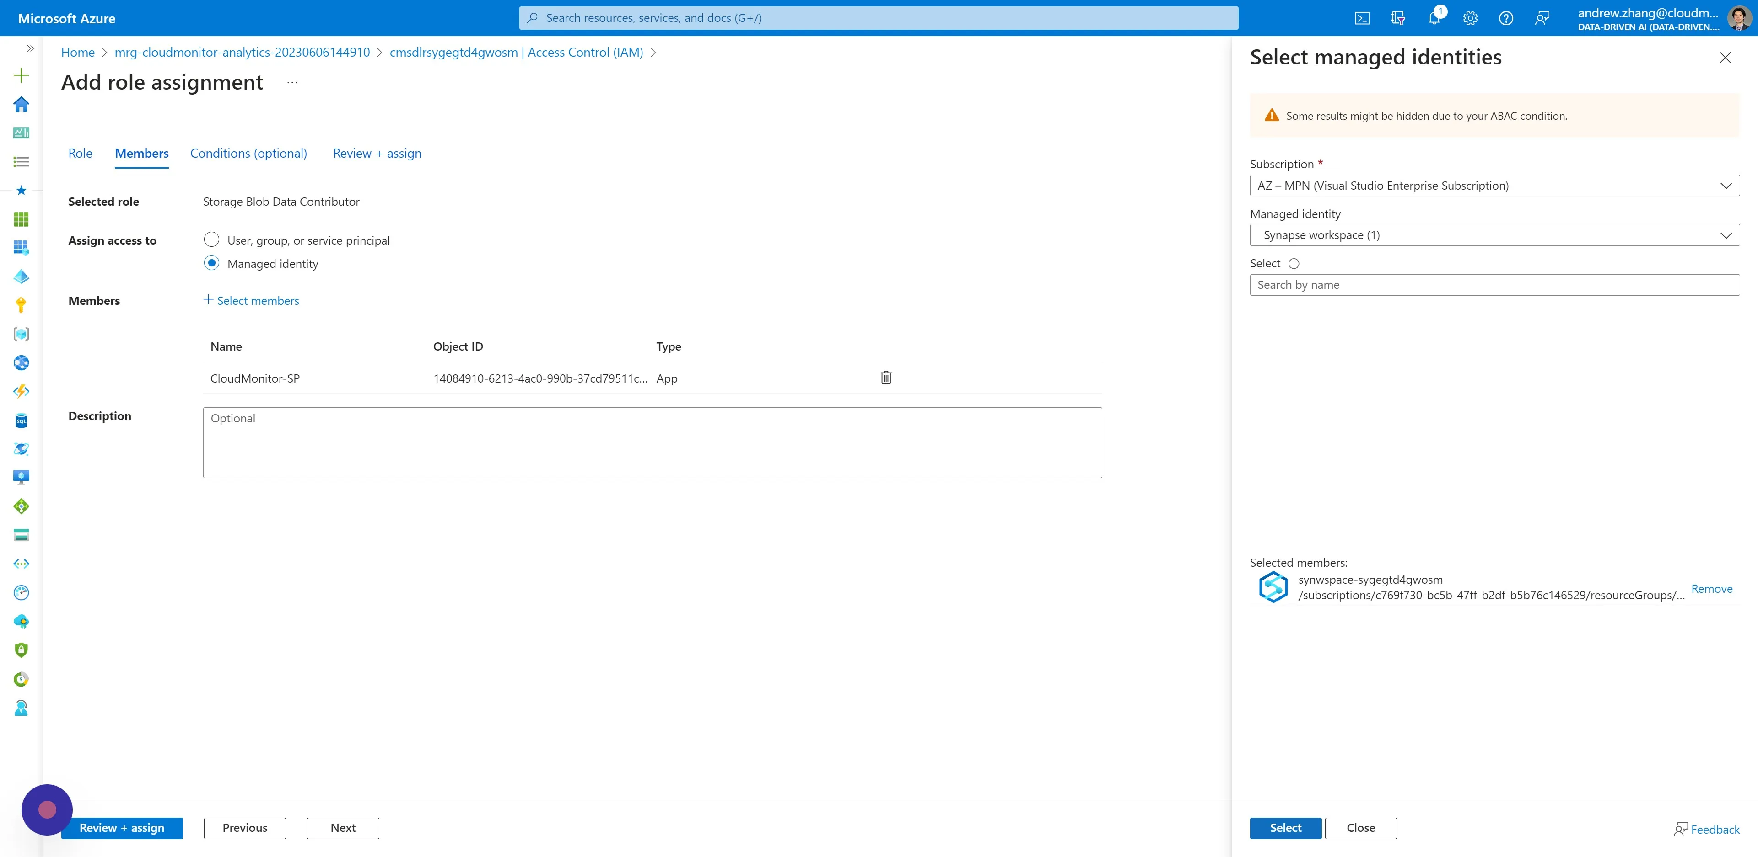Click the blue Review + assign button
The width and height of the screenshot is (1758, 857).
coord(121,828)
